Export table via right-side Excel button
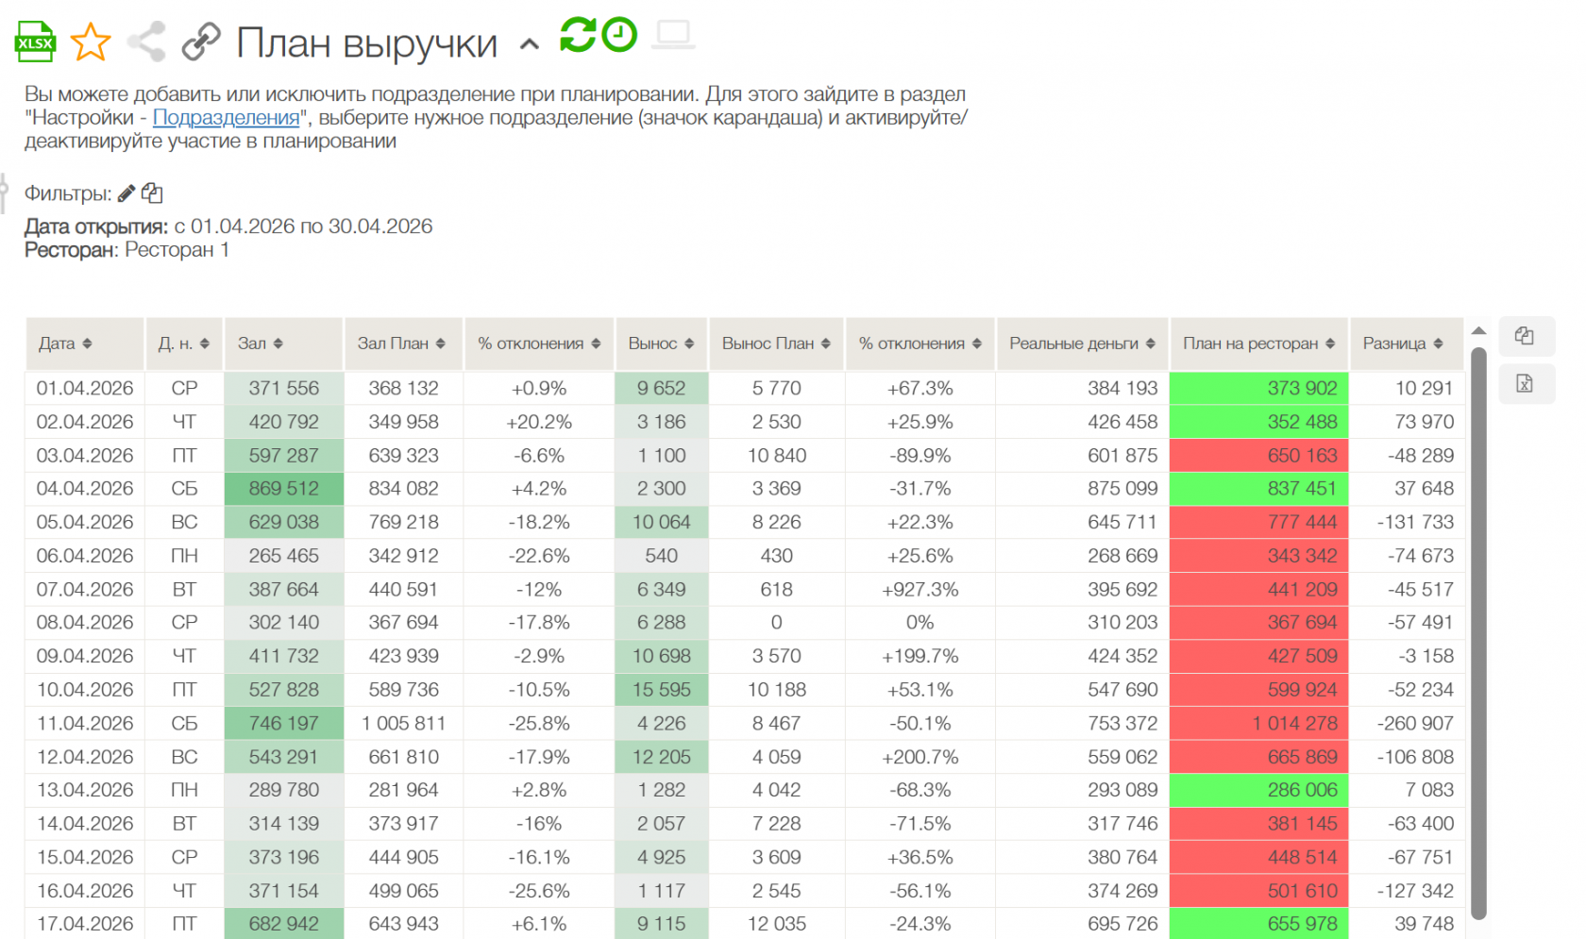Image resolution: width=1586 pixels, height=939 pixels. point(1526,384)
